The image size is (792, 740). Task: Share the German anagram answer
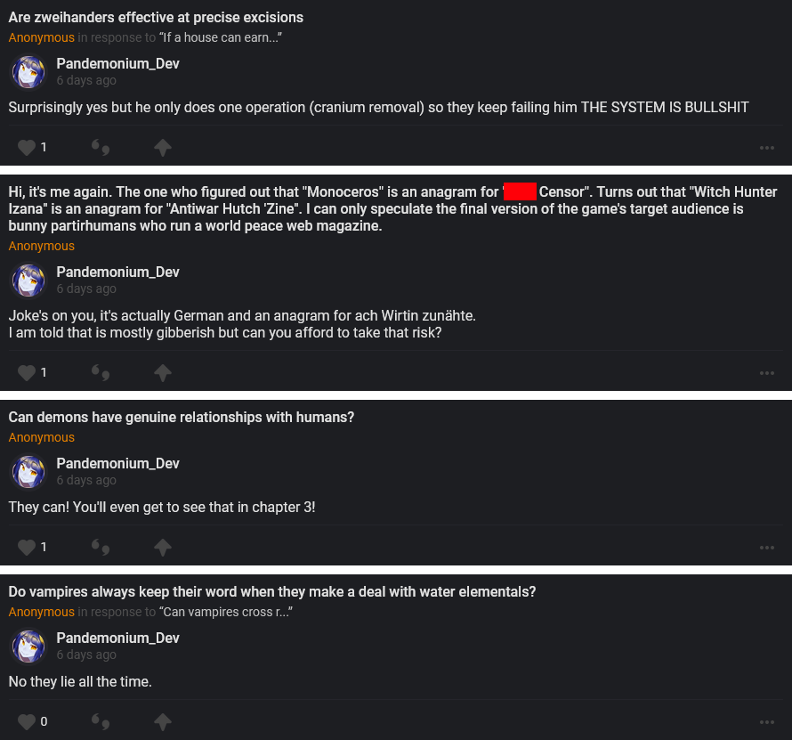(x=163, y=372)
